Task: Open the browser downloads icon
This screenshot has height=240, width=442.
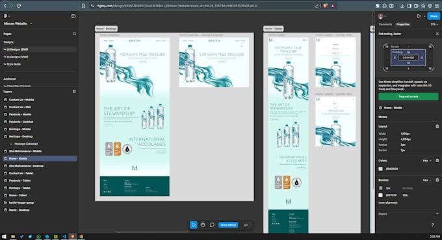Action: pyautogui.click(x=402, y=6)
